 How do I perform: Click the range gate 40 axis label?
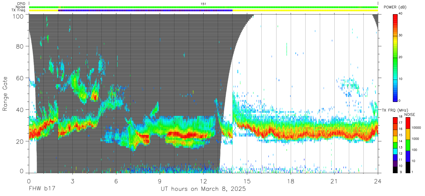point(20,110)
